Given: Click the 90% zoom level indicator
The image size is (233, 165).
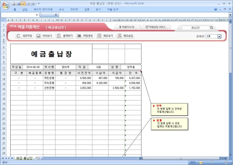Looking at the screenshot, I should [193, 163].
